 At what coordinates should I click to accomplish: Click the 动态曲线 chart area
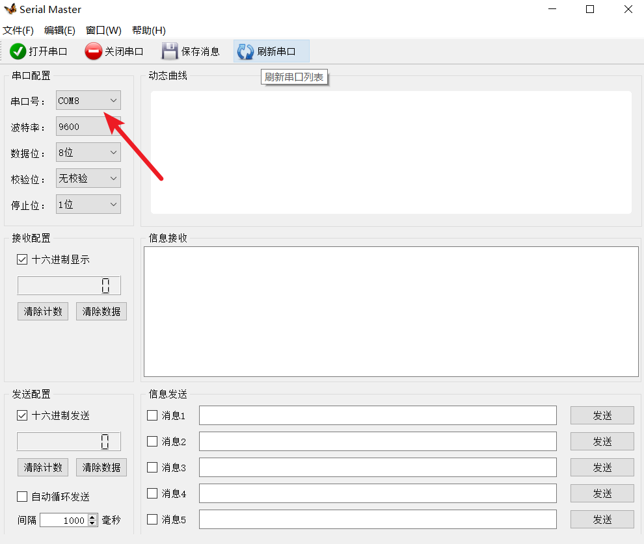(391, 152)
